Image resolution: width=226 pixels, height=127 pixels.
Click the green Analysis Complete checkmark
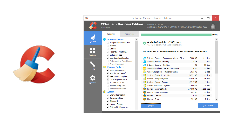(x=144, y=43)
